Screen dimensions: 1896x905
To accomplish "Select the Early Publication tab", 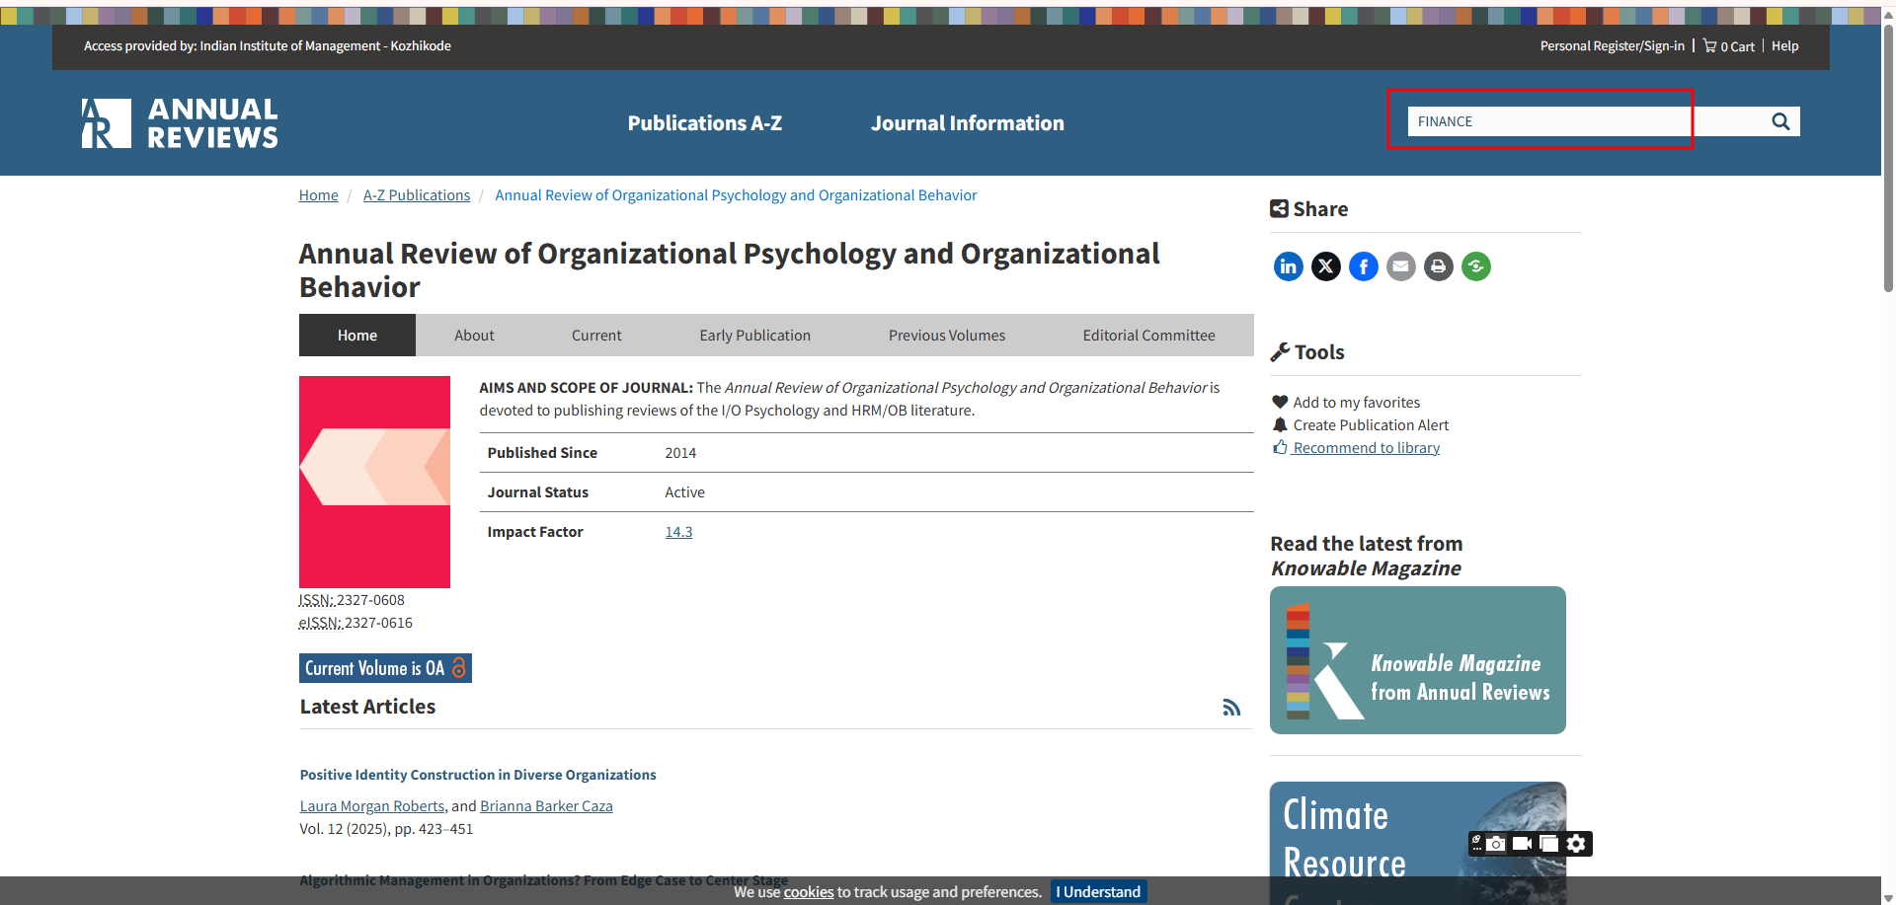I will click(754, 336).
